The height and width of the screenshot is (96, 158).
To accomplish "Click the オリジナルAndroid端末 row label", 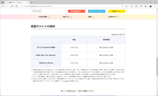I will [46, 47].
